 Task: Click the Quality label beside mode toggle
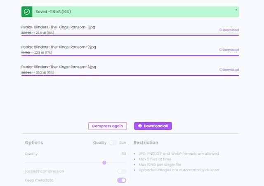[99, 143]
